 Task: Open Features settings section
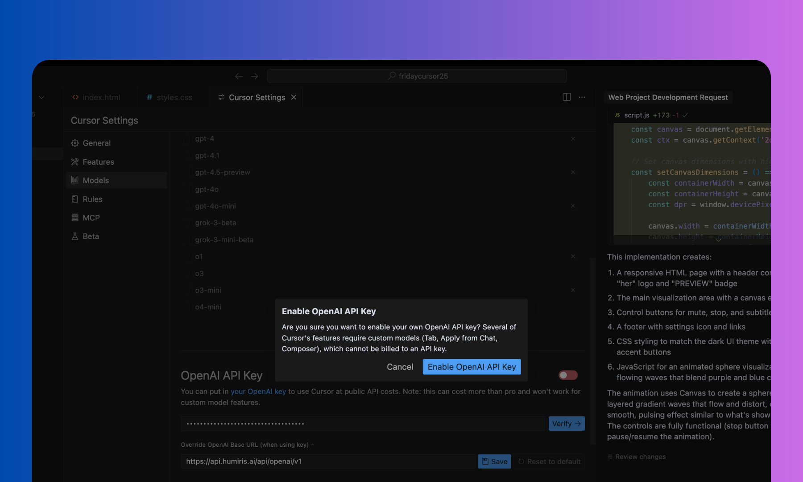[117, 162]
